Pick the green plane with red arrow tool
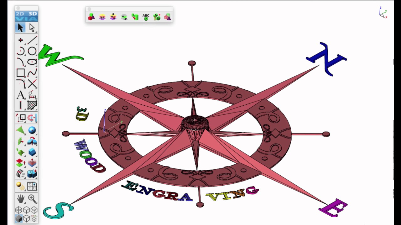This screenshot has height=225, width=401. [21, 141]
